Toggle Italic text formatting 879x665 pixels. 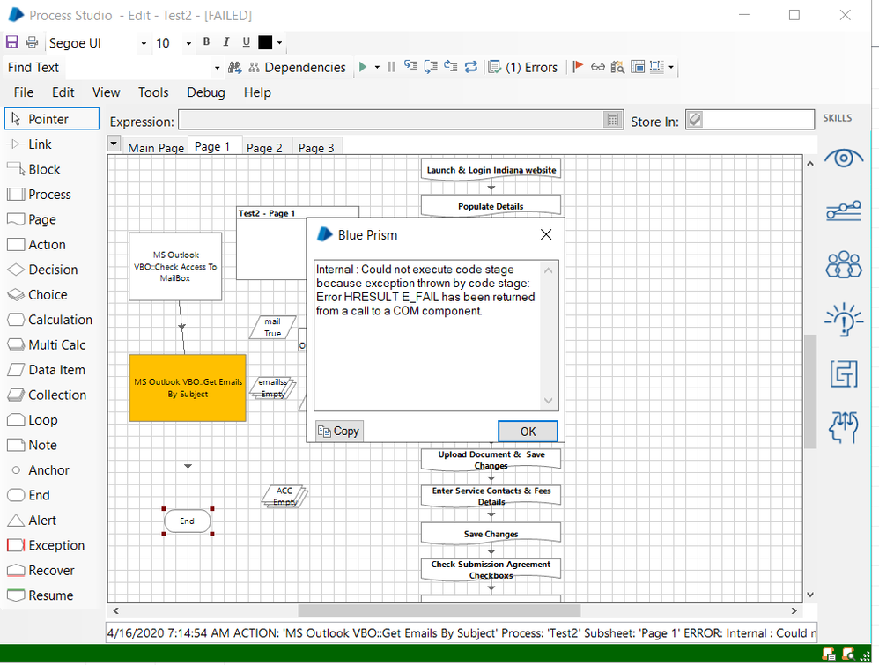pyautogui.click(x=225, y=42)
